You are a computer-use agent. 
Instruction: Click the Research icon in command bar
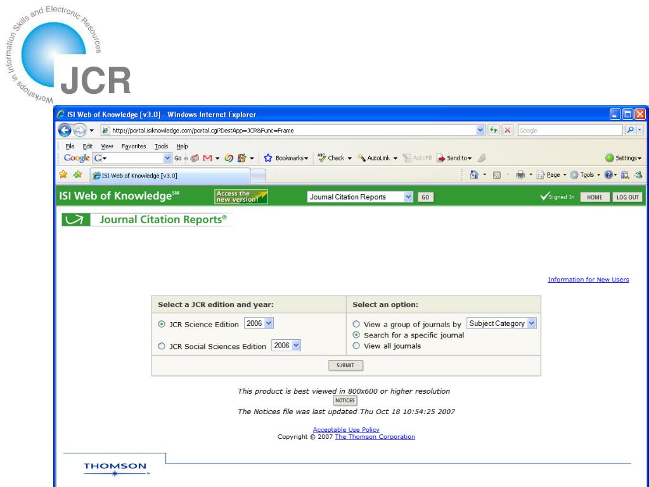point(625,175)
